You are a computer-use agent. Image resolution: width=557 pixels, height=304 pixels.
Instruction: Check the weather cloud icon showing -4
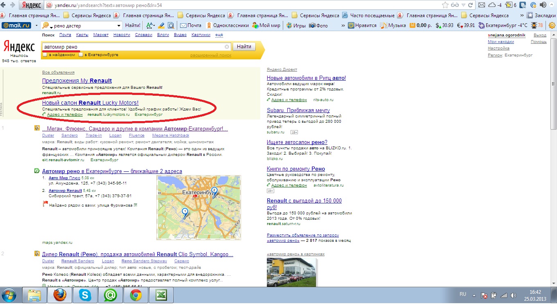coord(495,5)
